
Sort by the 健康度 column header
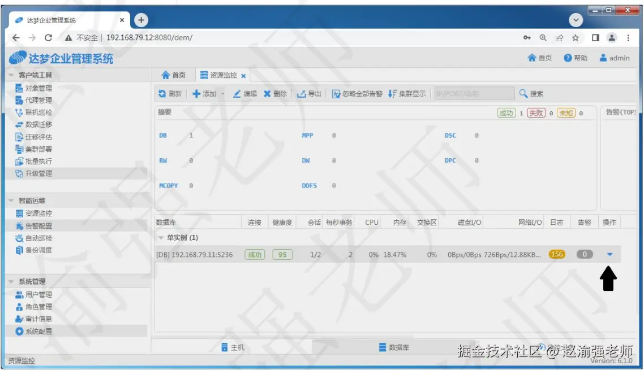[x=282, y=223]
